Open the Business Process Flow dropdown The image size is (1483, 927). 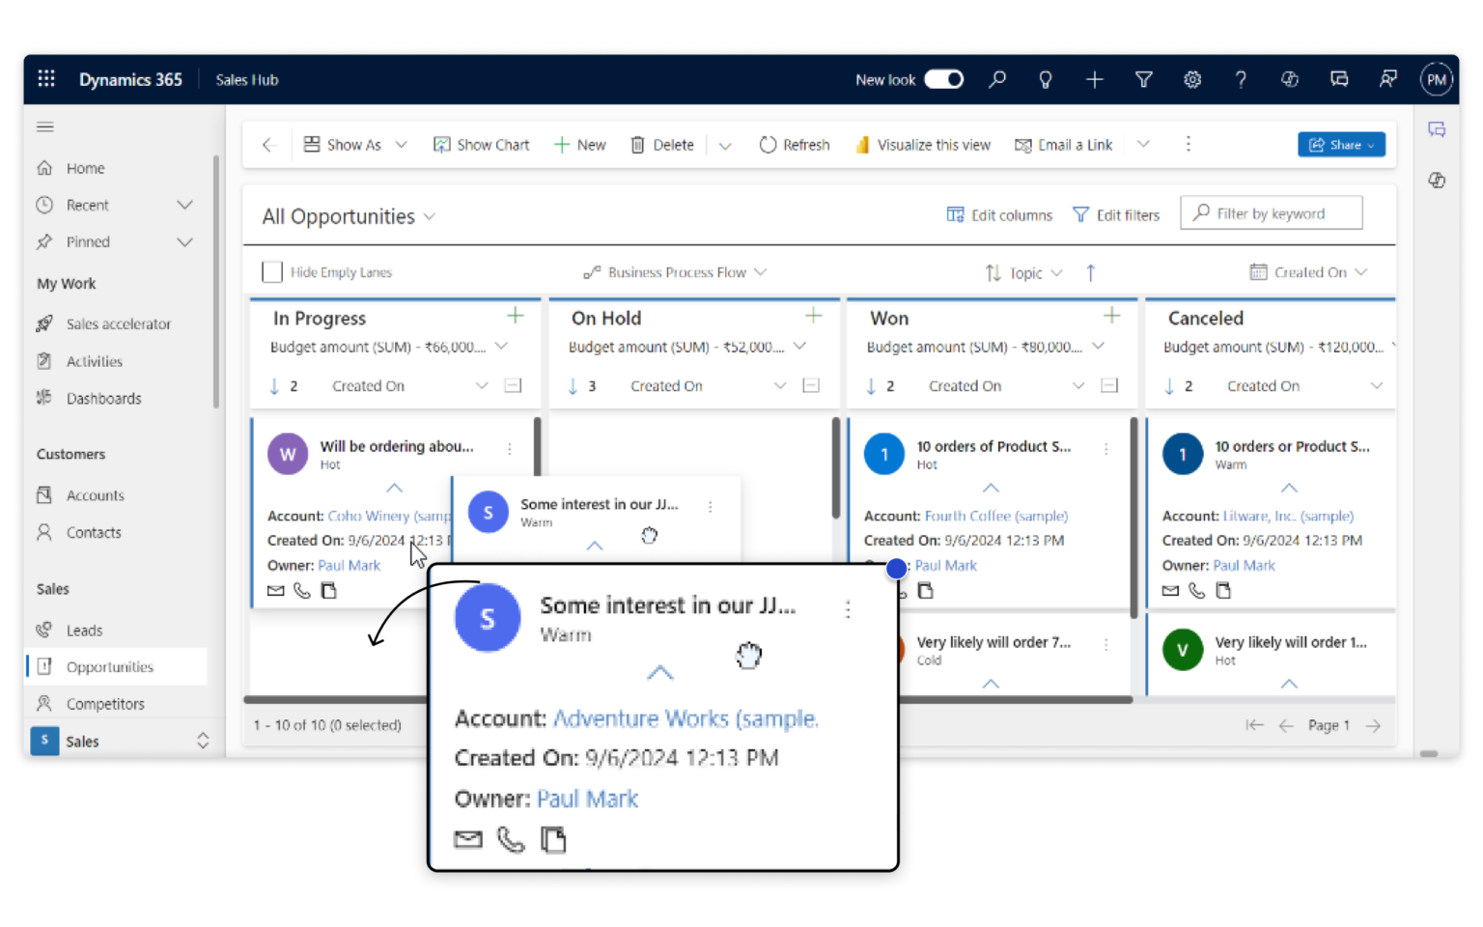(675, 272)
